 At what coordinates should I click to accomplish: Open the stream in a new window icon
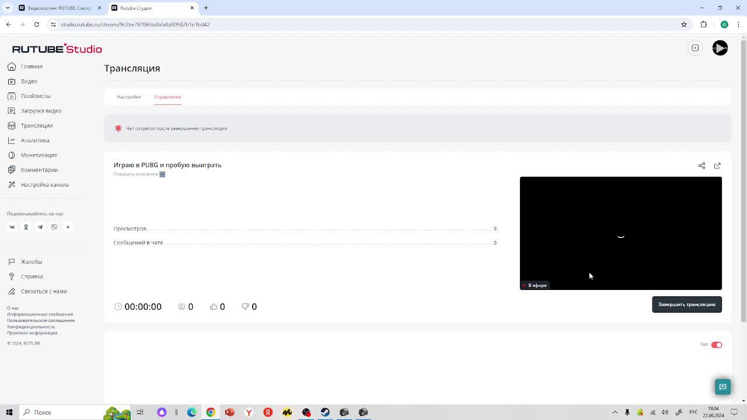717,166
